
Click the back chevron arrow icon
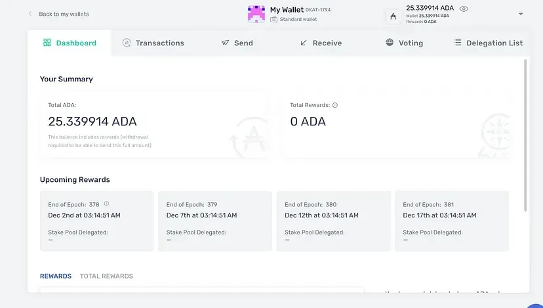point(30,14)
